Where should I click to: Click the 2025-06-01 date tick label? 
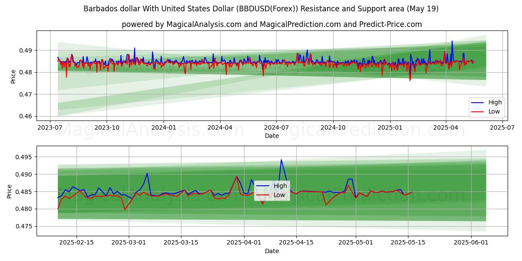coord(472,242)
